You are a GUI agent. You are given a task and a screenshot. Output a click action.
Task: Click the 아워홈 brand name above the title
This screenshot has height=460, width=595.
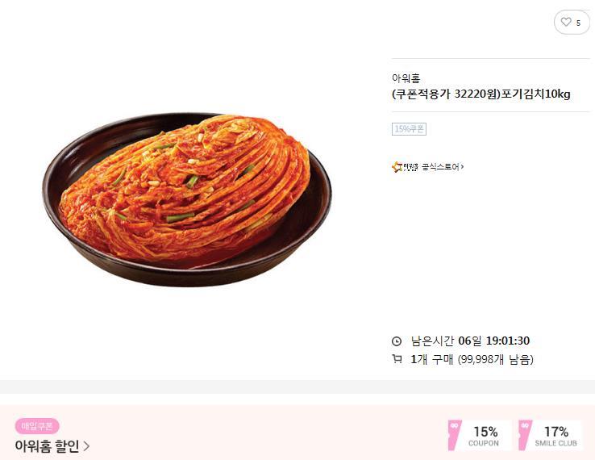(406, 78)
